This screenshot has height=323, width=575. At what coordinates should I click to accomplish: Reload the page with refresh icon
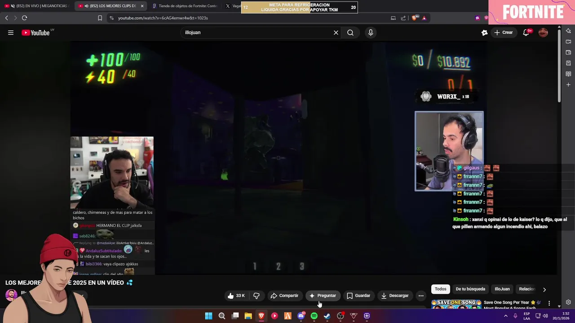pos(24,18)
